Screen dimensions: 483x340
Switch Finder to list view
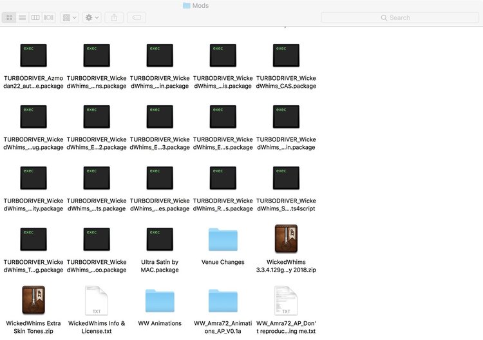pos(22,17)
